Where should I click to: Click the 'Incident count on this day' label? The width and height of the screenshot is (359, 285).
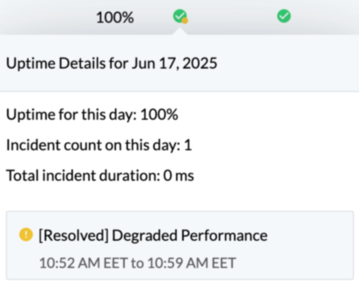pos(91,145)
